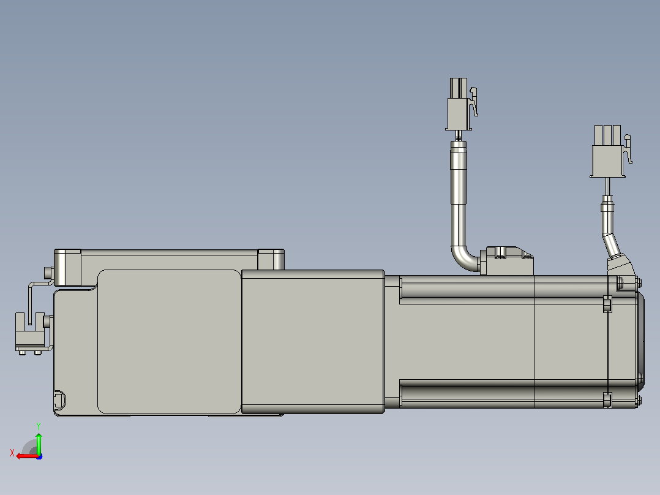Click the red X axis arrow of the triad

(x=26, y=456)
